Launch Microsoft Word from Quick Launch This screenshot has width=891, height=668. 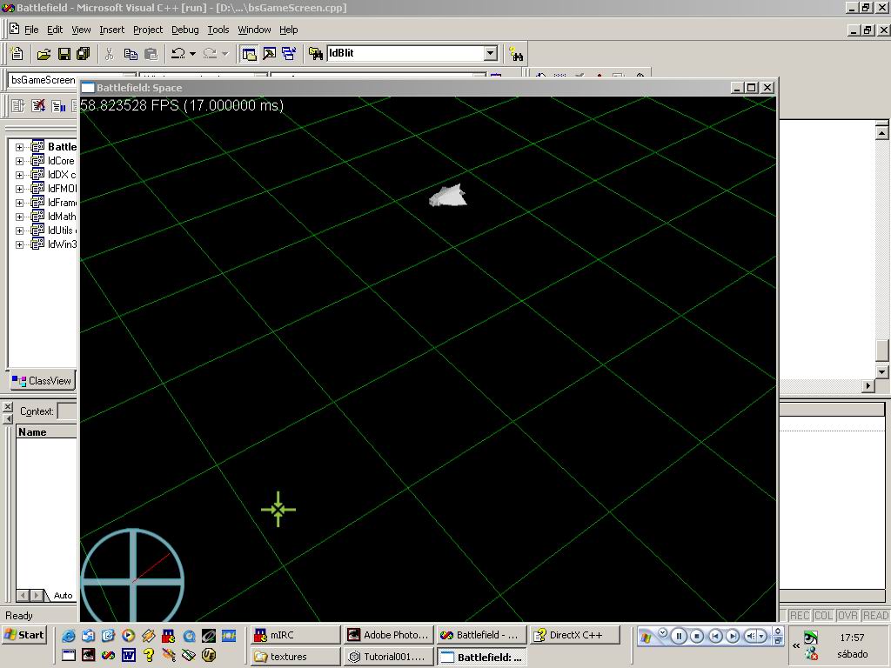pos(129,656)
